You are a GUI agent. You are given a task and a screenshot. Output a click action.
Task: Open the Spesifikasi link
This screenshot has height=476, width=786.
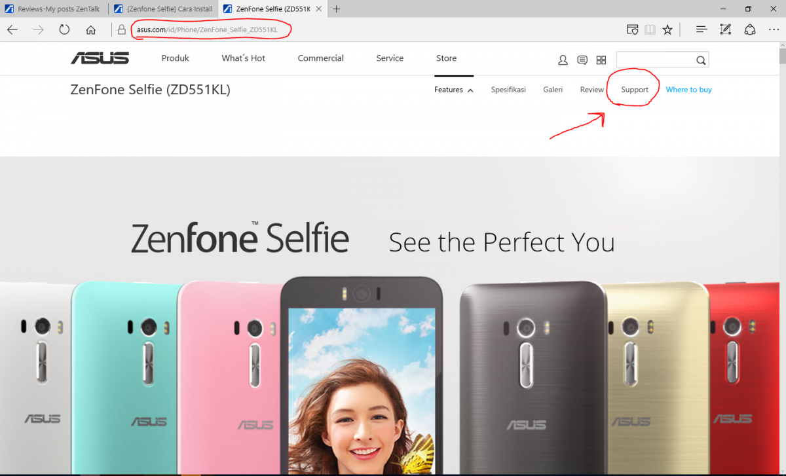pos(508,90)
